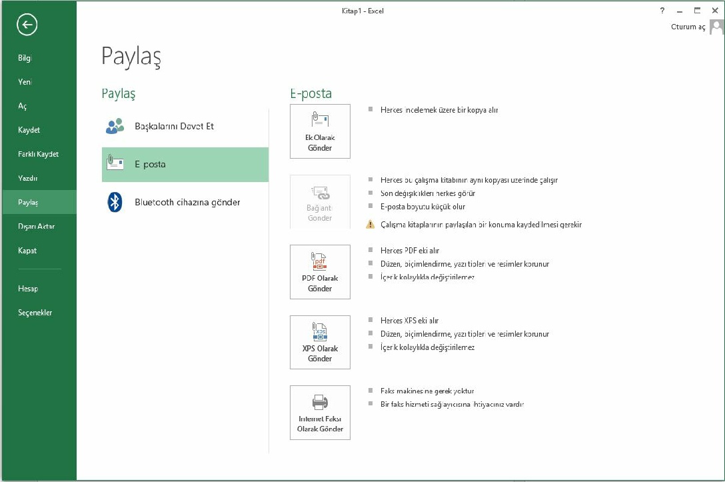Click text about working on the same copy

click(x=469, y=180)
